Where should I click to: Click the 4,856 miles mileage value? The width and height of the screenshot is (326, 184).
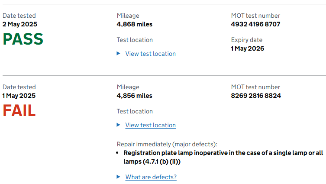click(x=135, y=96)
